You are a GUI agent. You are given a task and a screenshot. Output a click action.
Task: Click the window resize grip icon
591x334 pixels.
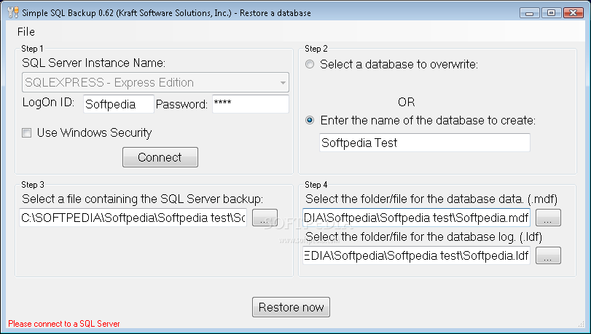tap(581, 324)
